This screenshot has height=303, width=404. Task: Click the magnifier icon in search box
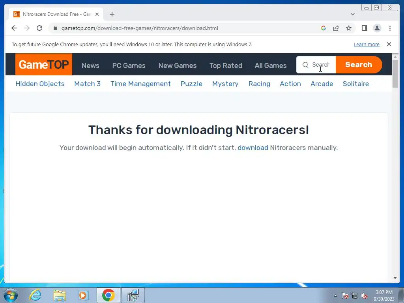[x=305, y=65]
